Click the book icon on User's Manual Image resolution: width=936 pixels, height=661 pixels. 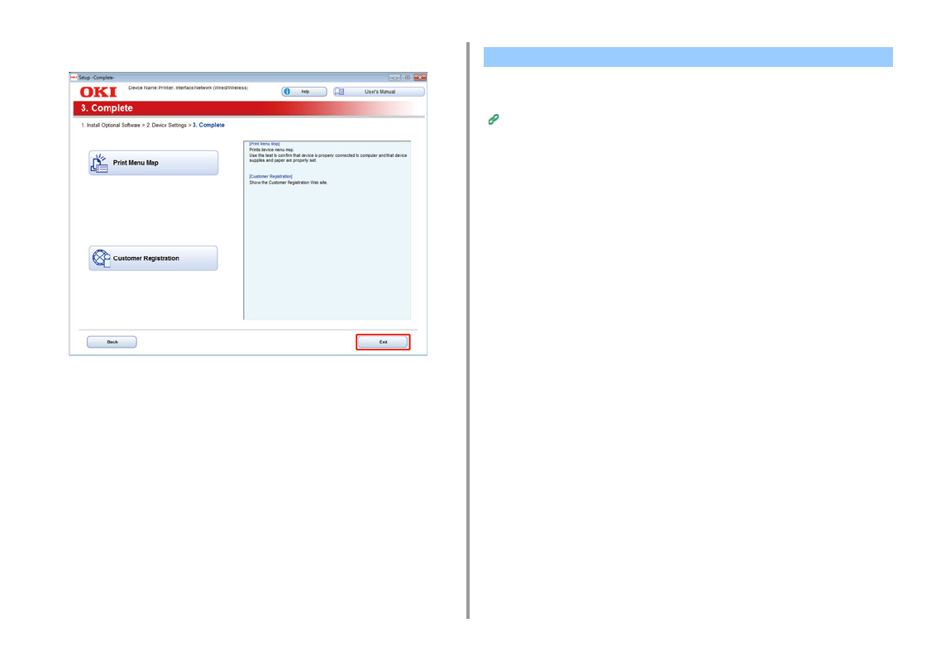coord(340,92)
